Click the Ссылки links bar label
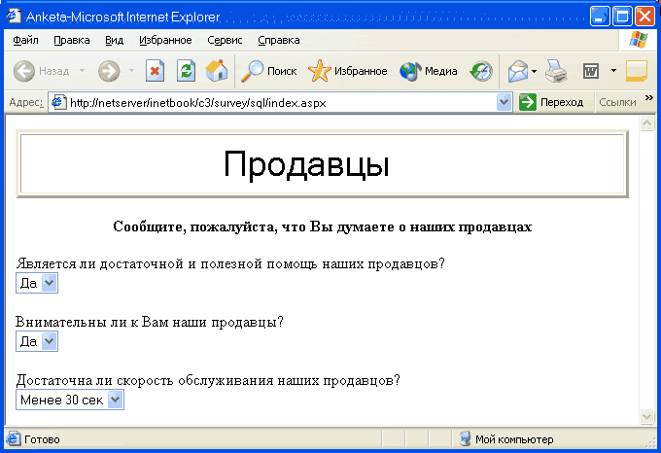 [x=617, y=102]
